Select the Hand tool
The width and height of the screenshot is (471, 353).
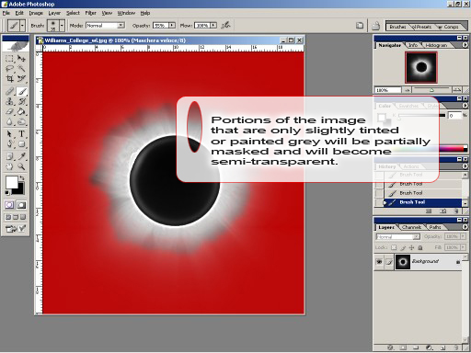coord(9,166)
